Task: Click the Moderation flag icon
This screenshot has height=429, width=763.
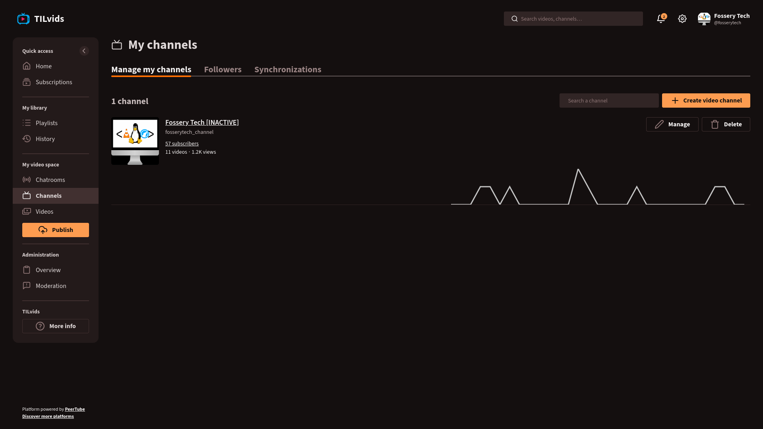Action: pos(27,286)
